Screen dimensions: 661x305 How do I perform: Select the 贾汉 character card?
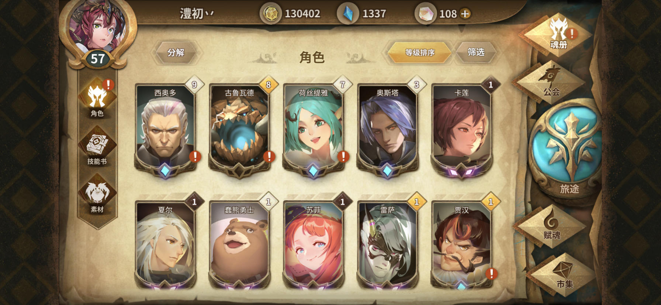pos(462,245)
